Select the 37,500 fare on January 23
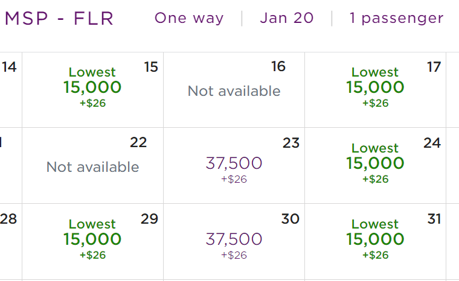The width and height of the screenshot is (459, 281). point(234,163)
